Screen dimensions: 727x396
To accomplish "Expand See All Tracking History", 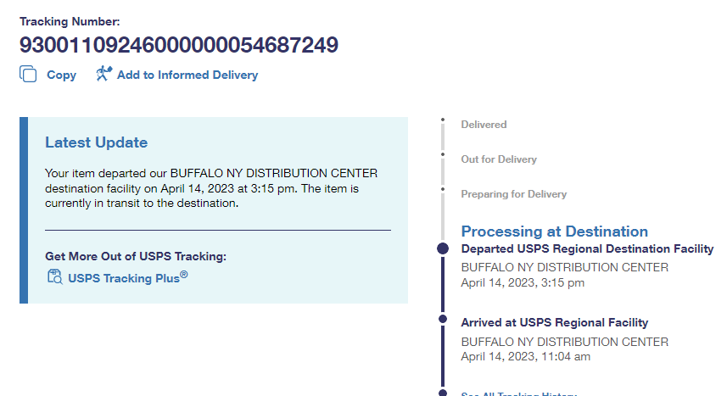I will tap(518, 393).
